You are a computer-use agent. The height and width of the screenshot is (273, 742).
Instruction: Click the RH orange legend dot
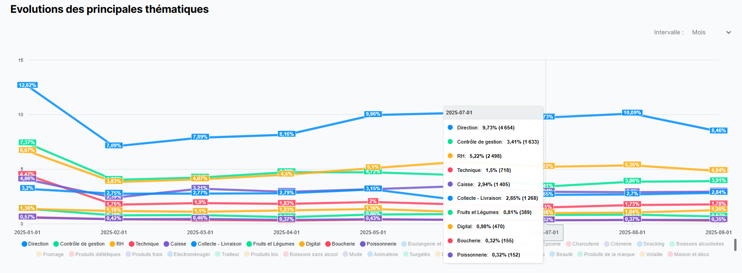point(112,244)
